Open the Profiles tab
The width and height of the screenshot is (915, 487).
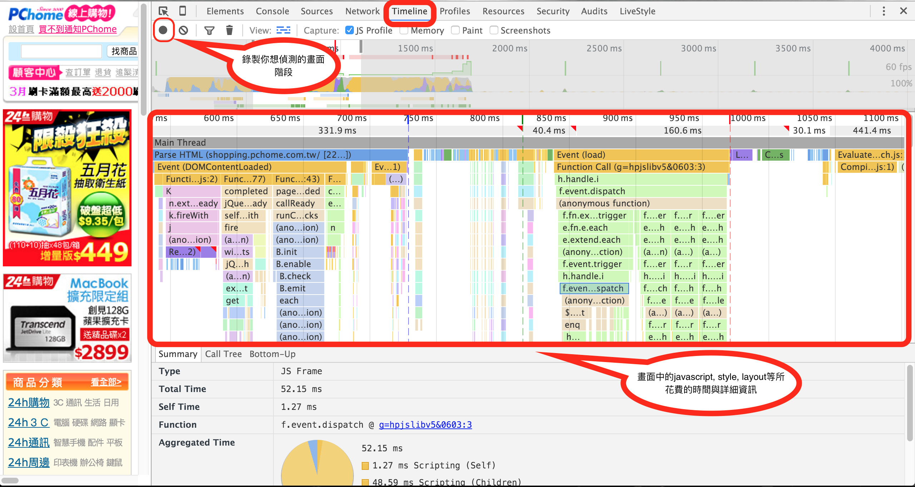[455, 11]
